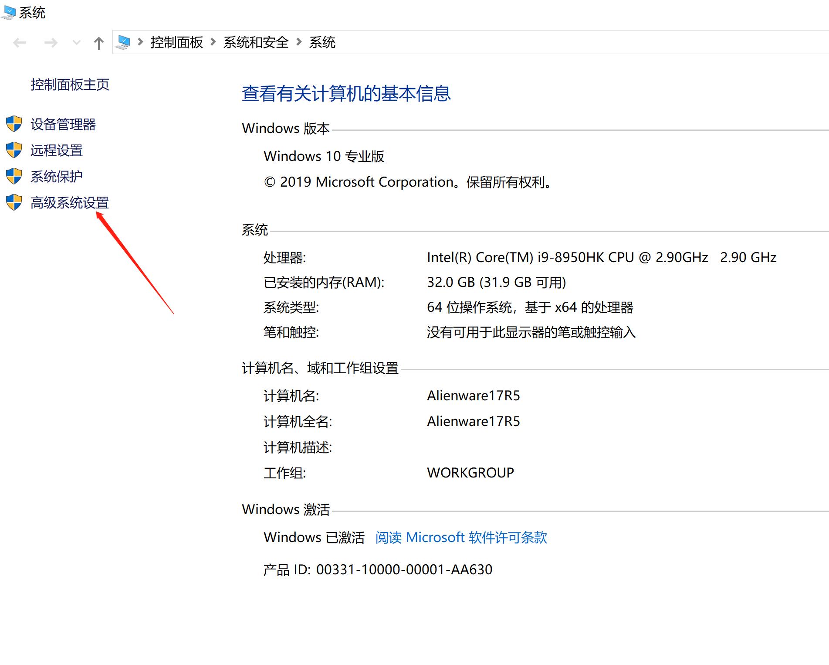Click the Alienware17R5 value beside 计算机全名
Screen dimensions: 829x665
coord(474,421)
